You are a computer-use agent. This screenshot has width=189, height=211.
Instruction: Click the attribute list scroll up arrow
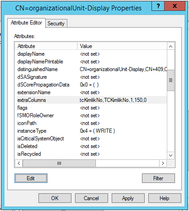pyautogui.click(x=170, y=46)
